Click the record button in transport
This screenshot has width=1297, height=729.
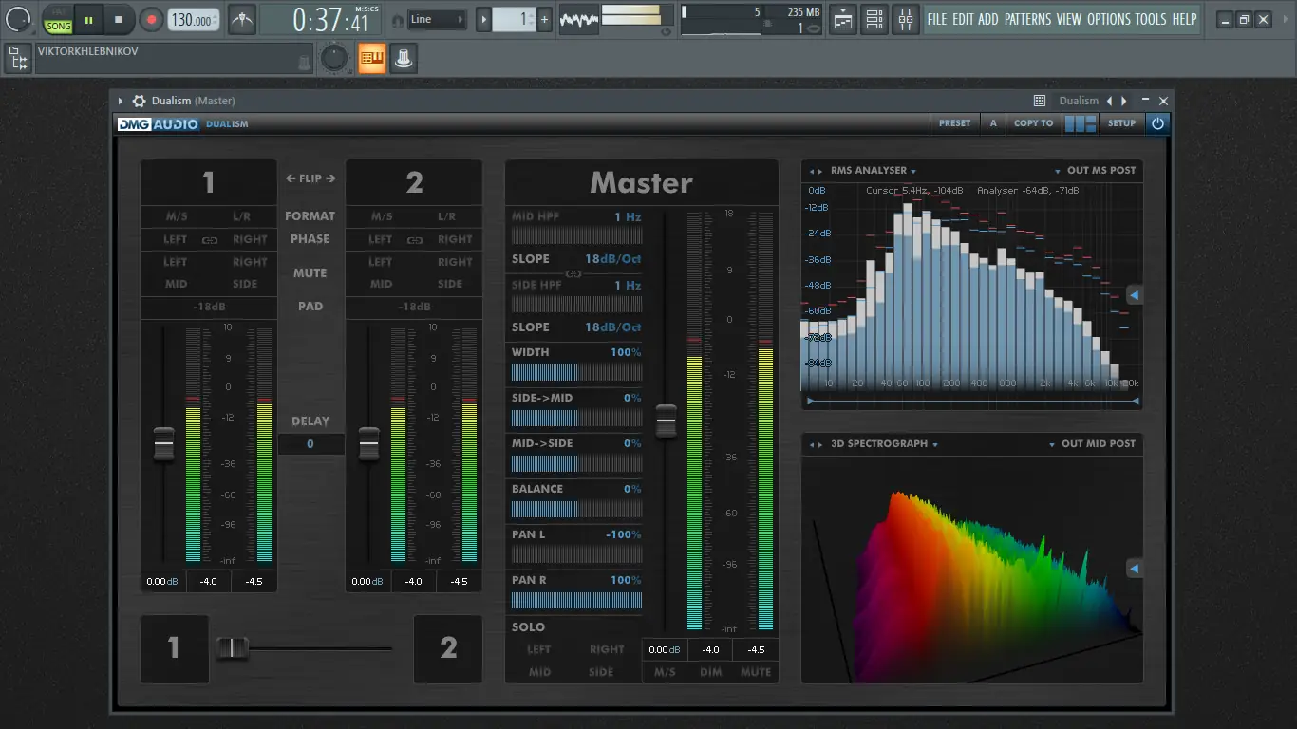pyautogui.click(x=151, y=19)
